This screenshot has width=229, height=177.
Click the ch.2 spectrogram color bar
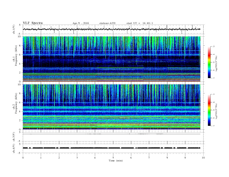[209, 110]
